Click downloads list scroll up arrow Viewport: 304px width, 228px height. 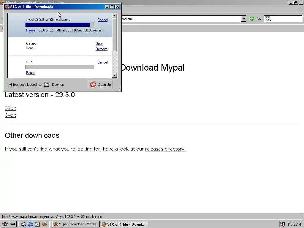[115, 16]
